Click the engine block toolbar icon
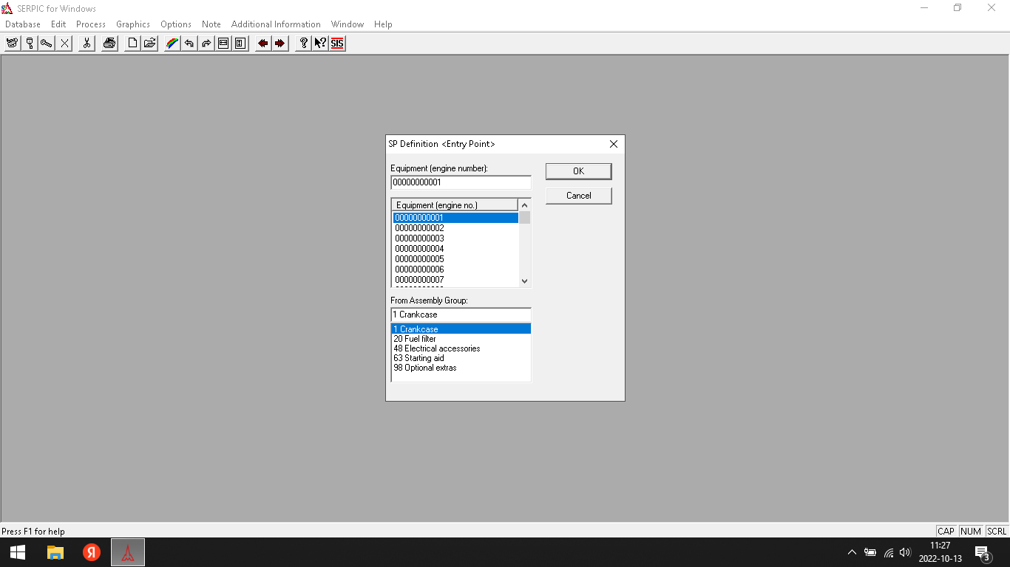This screenshot has height=567, width=1010. pyautogui.click(x=12, y=44)
